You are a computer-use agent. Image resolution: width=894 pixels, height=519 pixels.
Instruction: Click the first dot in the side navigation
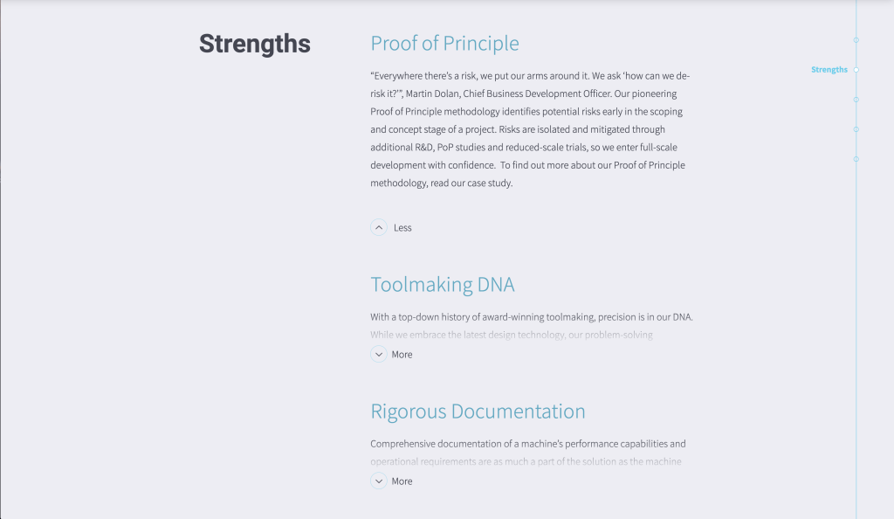tap(856, 40)
